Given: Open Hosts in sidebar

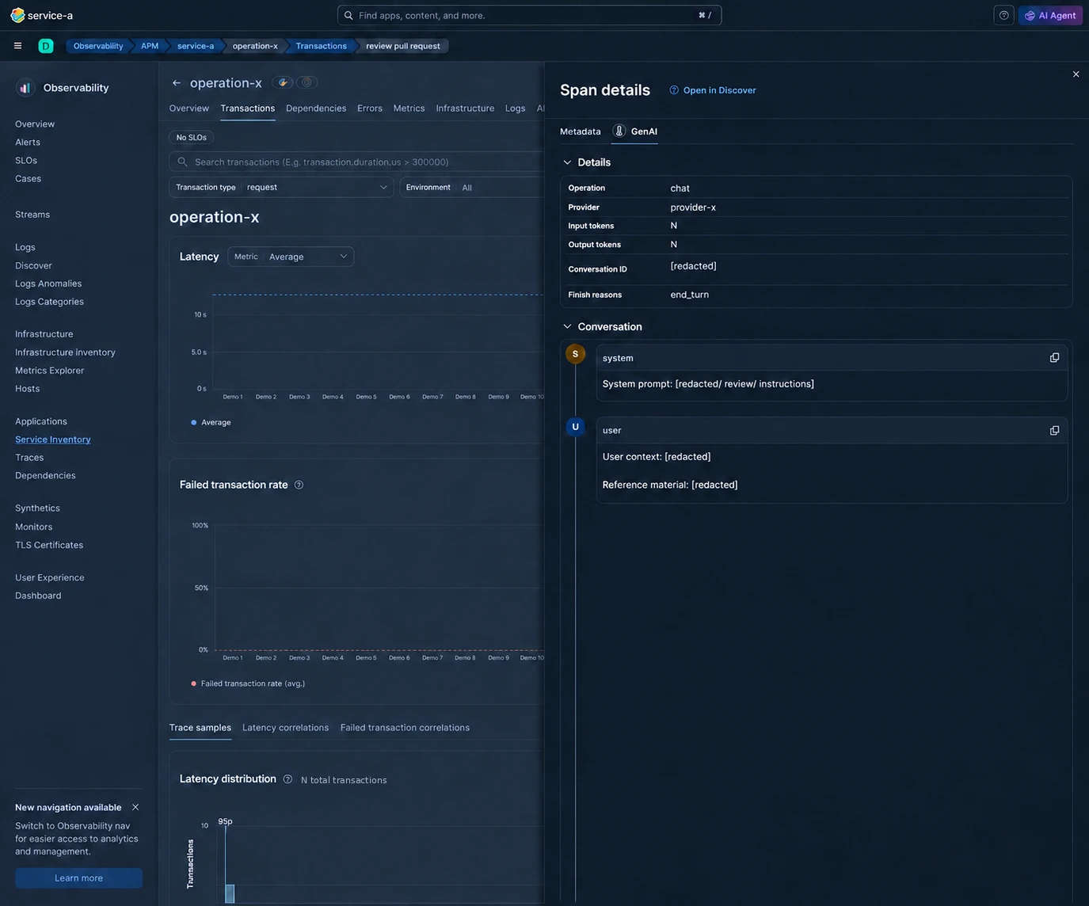Looking at the screenshot, I should point(27,389).
